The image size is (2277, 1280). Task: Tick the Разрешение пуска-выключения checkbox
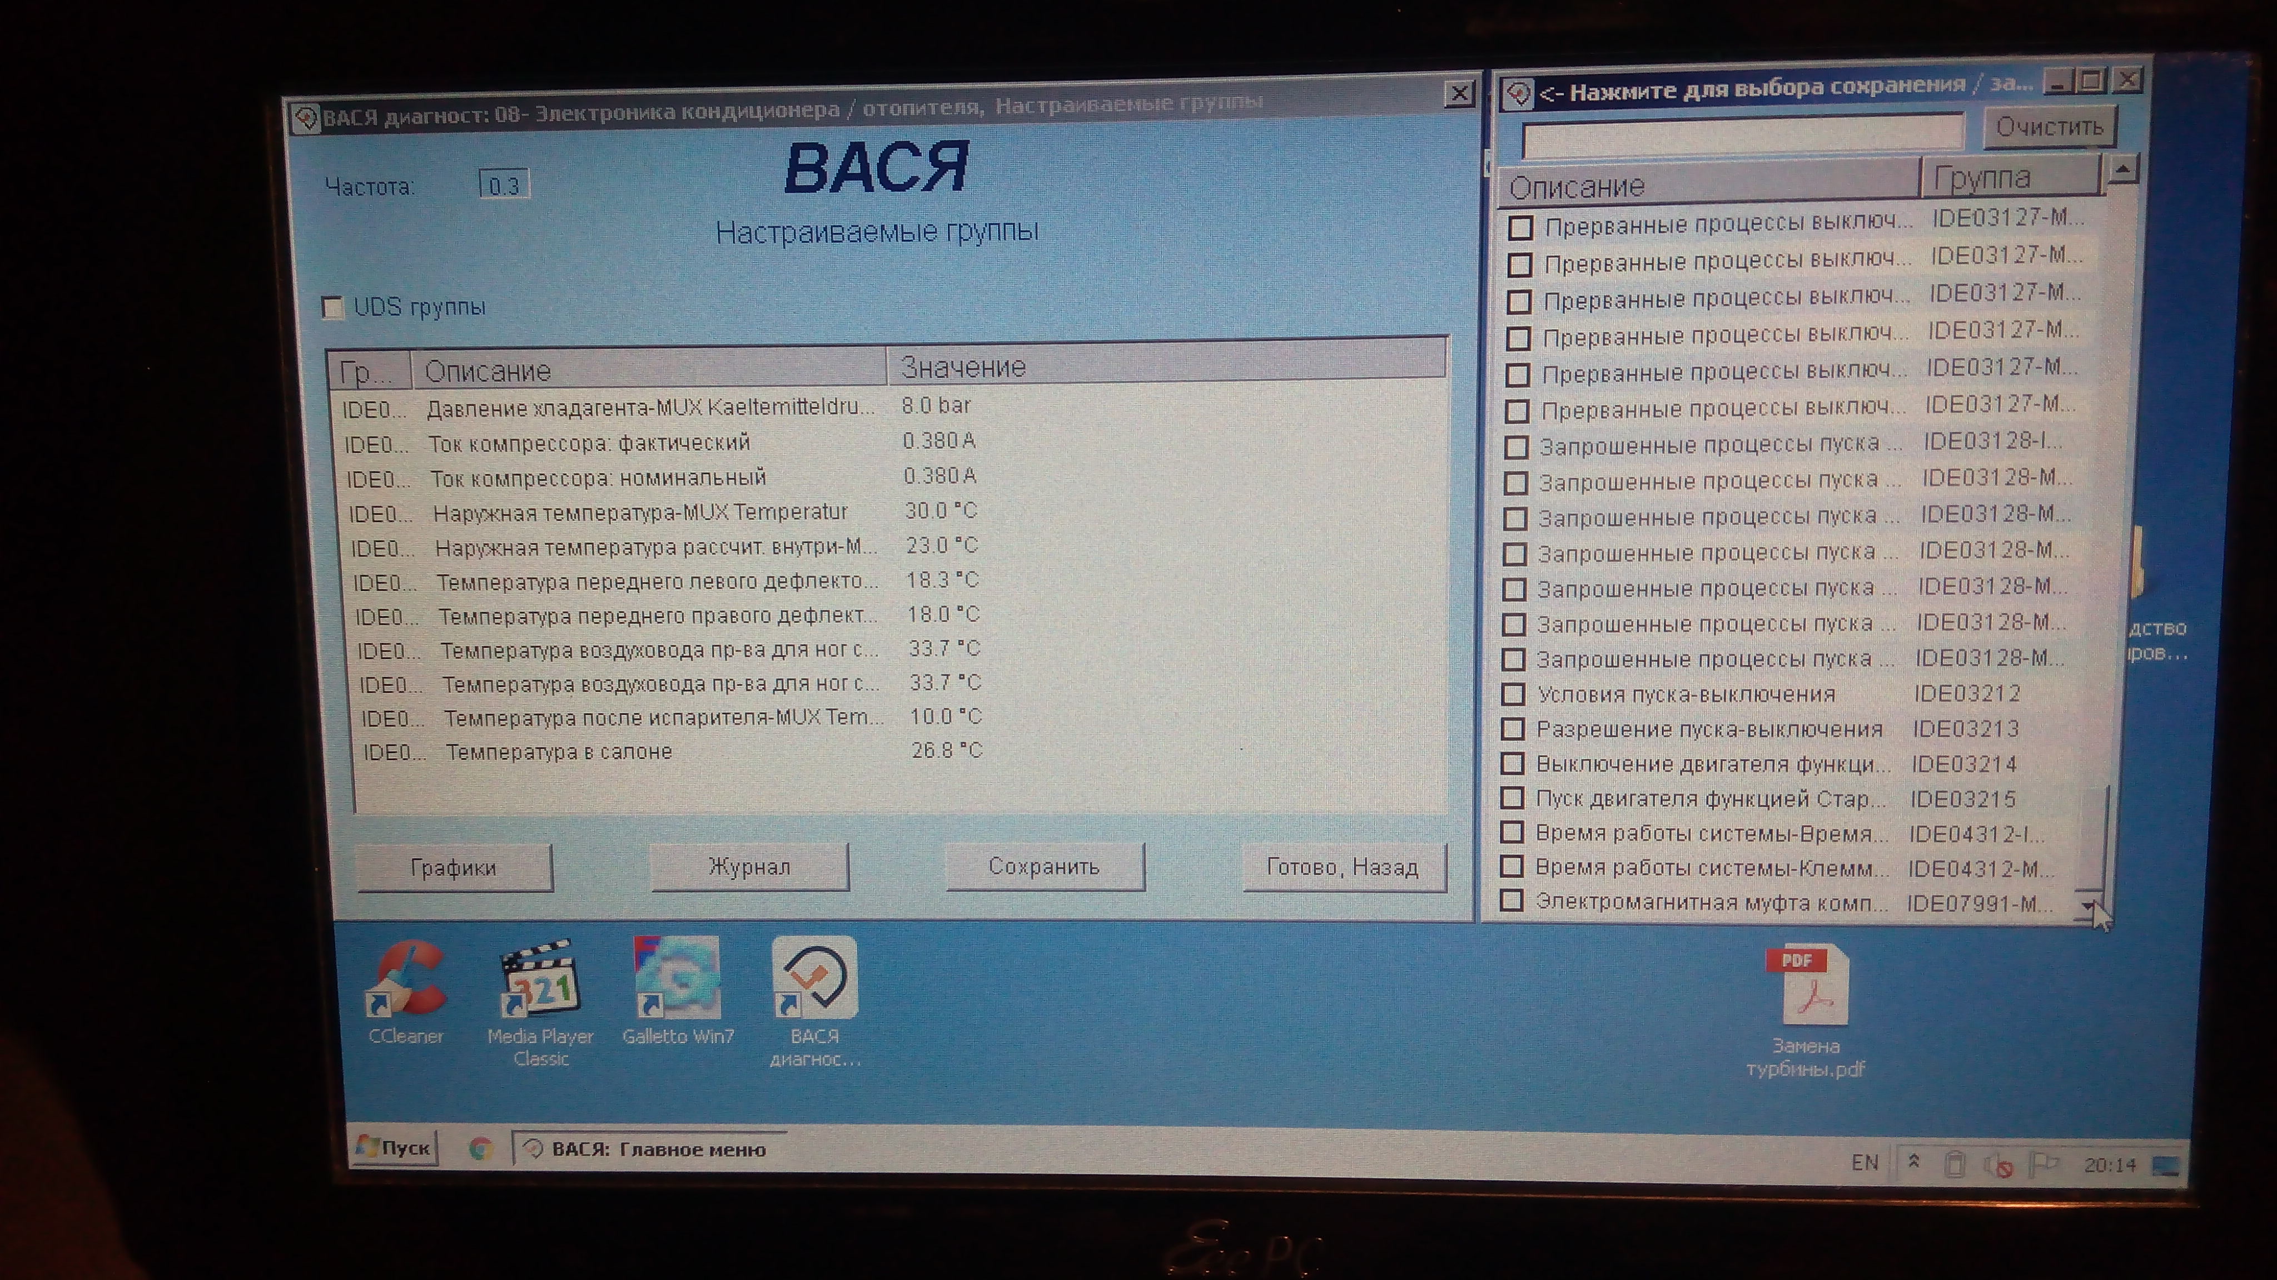(x=1513, y=729)
